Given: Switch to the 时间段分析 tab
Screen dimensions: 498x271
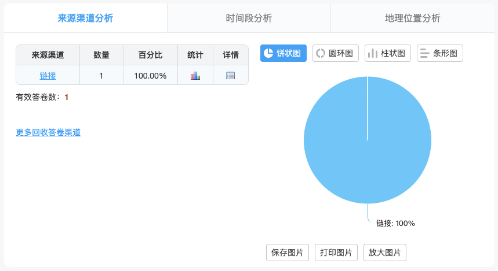Looking at the screenshot, I should tap(249, 18).
